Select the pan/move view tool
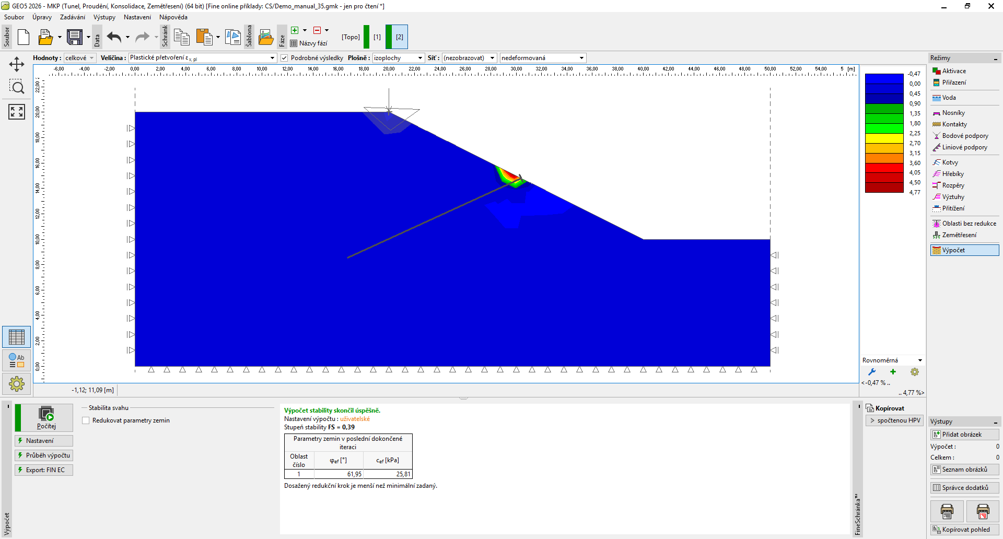The height and width of the screenshot is (539, 1003). [17, 64]
